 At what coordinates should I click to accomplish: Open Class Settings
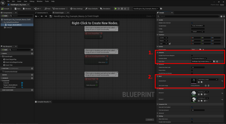[77, 9]
